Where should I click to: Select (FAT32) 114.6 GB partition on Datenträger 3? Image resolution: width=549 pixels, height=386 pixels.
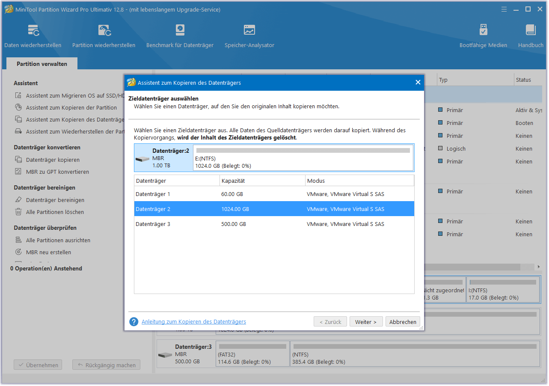tap(252, 353)
